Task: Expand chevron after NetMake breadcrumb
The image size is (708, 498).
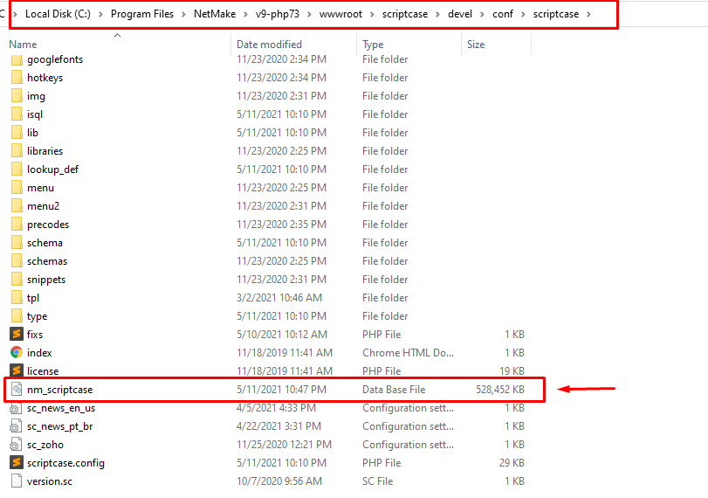Action: tap(245, 15)
